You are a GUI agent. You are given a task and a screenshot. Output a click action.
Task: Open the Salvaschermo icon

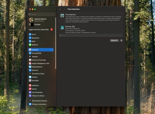[x=30, y=67]
